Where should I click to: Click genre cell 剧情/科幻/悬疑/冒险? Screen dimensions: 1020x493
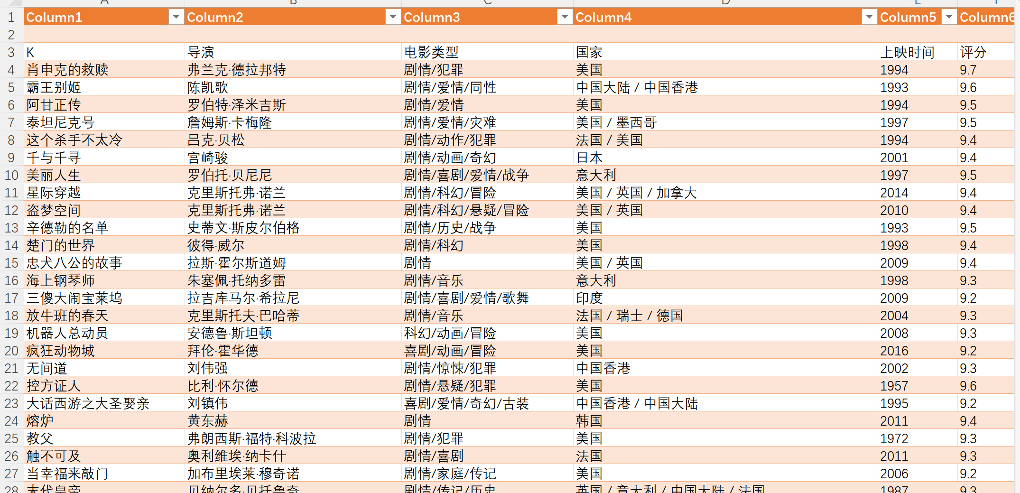(x=488, y=210)
